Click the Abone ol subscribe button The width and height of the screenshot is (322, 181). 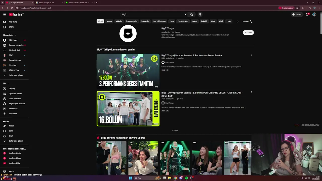[x=248, y=32]
